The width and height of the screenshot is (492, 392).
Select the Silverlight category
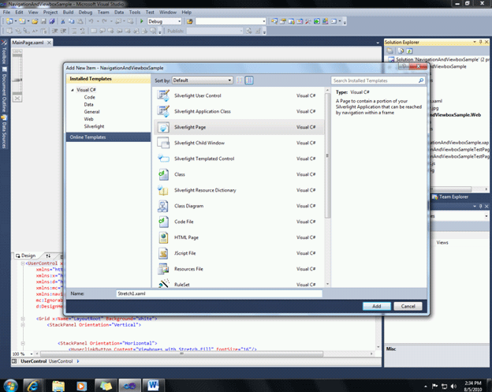point(94,126)
